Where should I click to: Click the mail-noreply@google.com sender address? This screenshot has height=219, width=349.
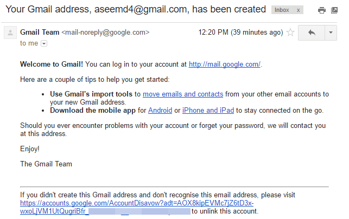point(105,33)
